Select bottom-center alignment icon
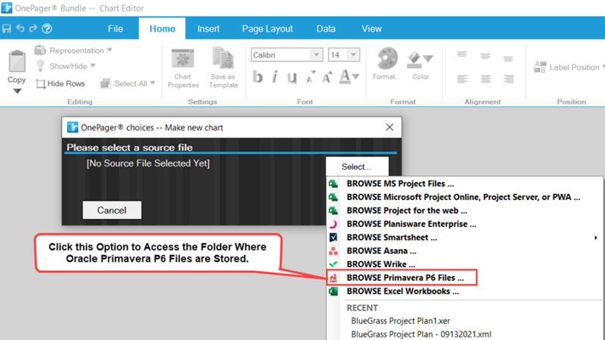Image resolution: width=605 pixels, height=340 pixels. 486,80
